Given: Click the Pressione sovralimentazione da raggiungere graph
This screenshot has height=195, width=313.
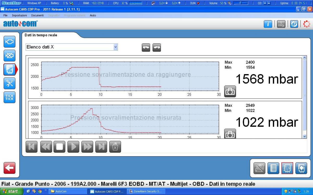Looking at the screenshot, I should click(x=130, y=76).
